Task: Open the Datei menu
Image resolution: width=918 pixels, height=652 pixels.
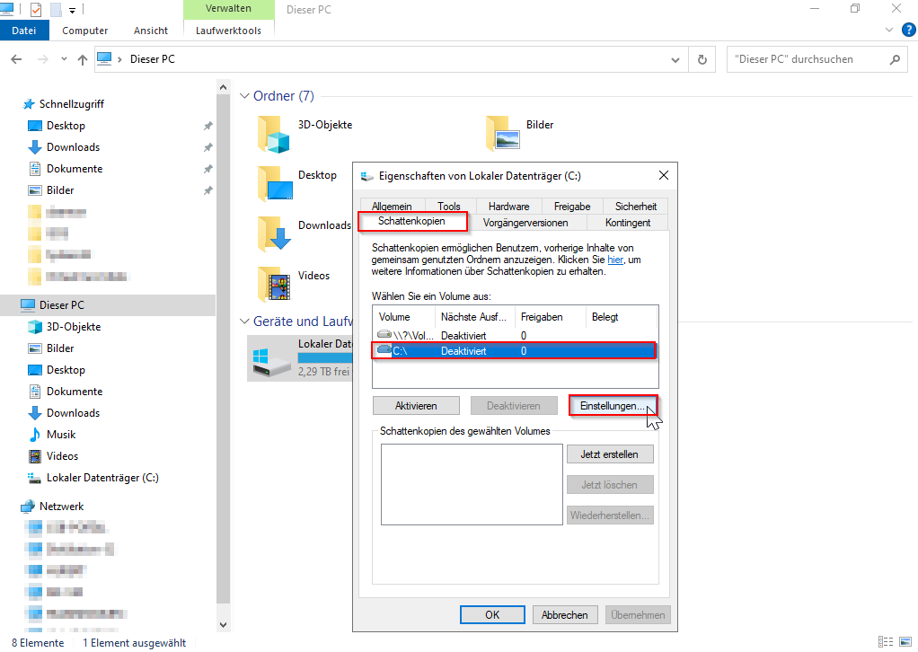Action: [24, 31]
